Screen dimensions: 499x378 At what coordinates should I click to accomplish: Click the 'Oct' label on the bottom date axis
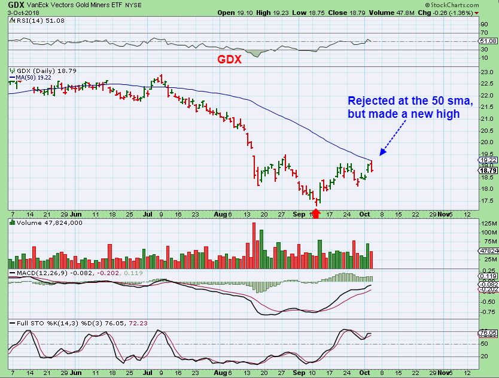[x=364, y=373]
